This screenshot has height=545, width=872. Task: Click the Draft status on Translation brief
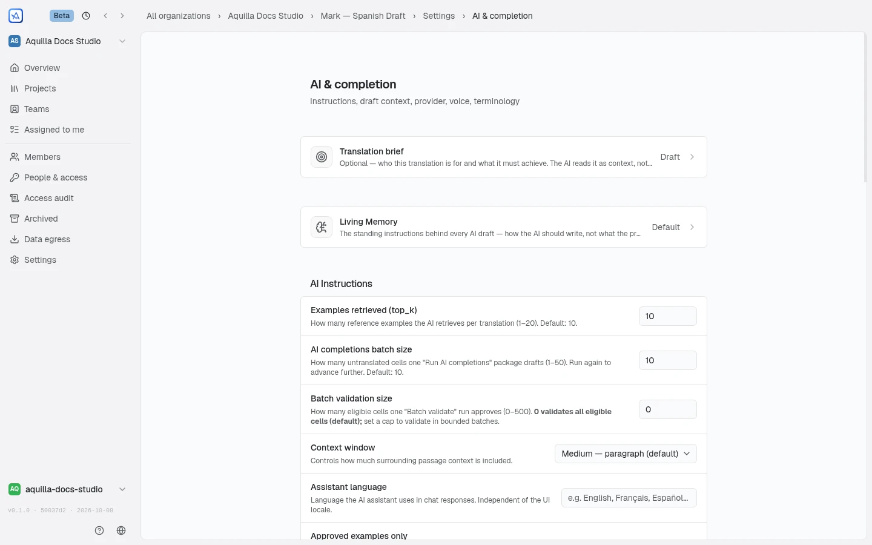(670, 157)
